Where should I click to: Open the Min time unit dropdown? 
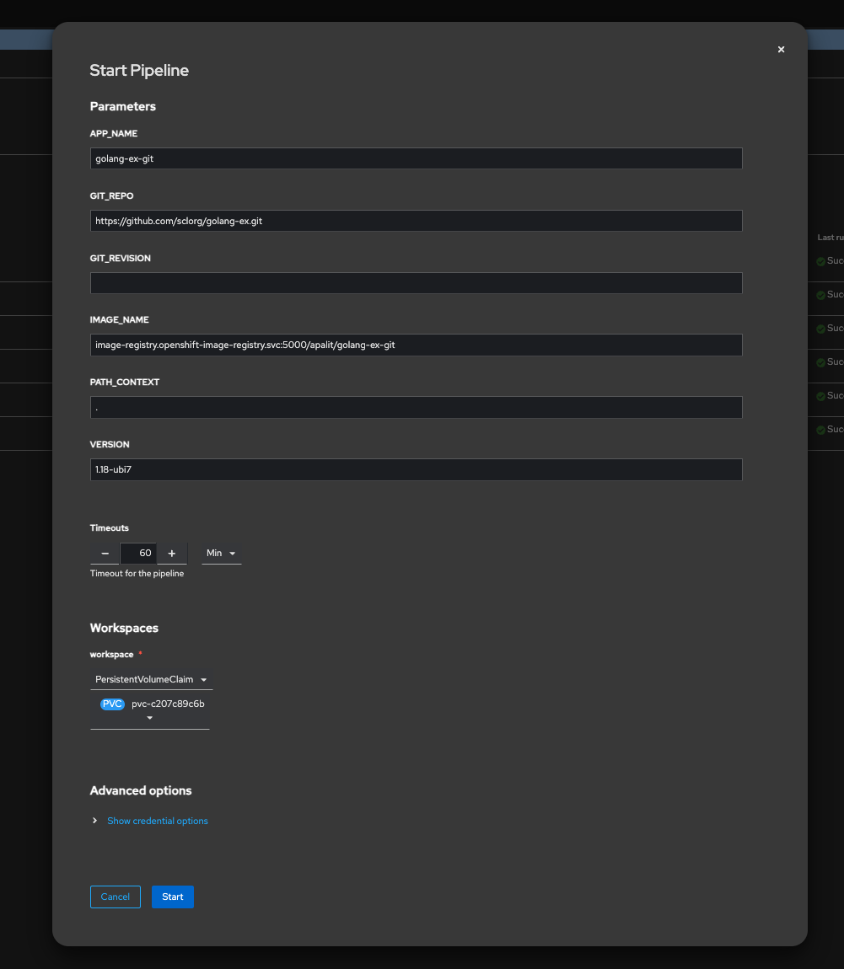221,554
